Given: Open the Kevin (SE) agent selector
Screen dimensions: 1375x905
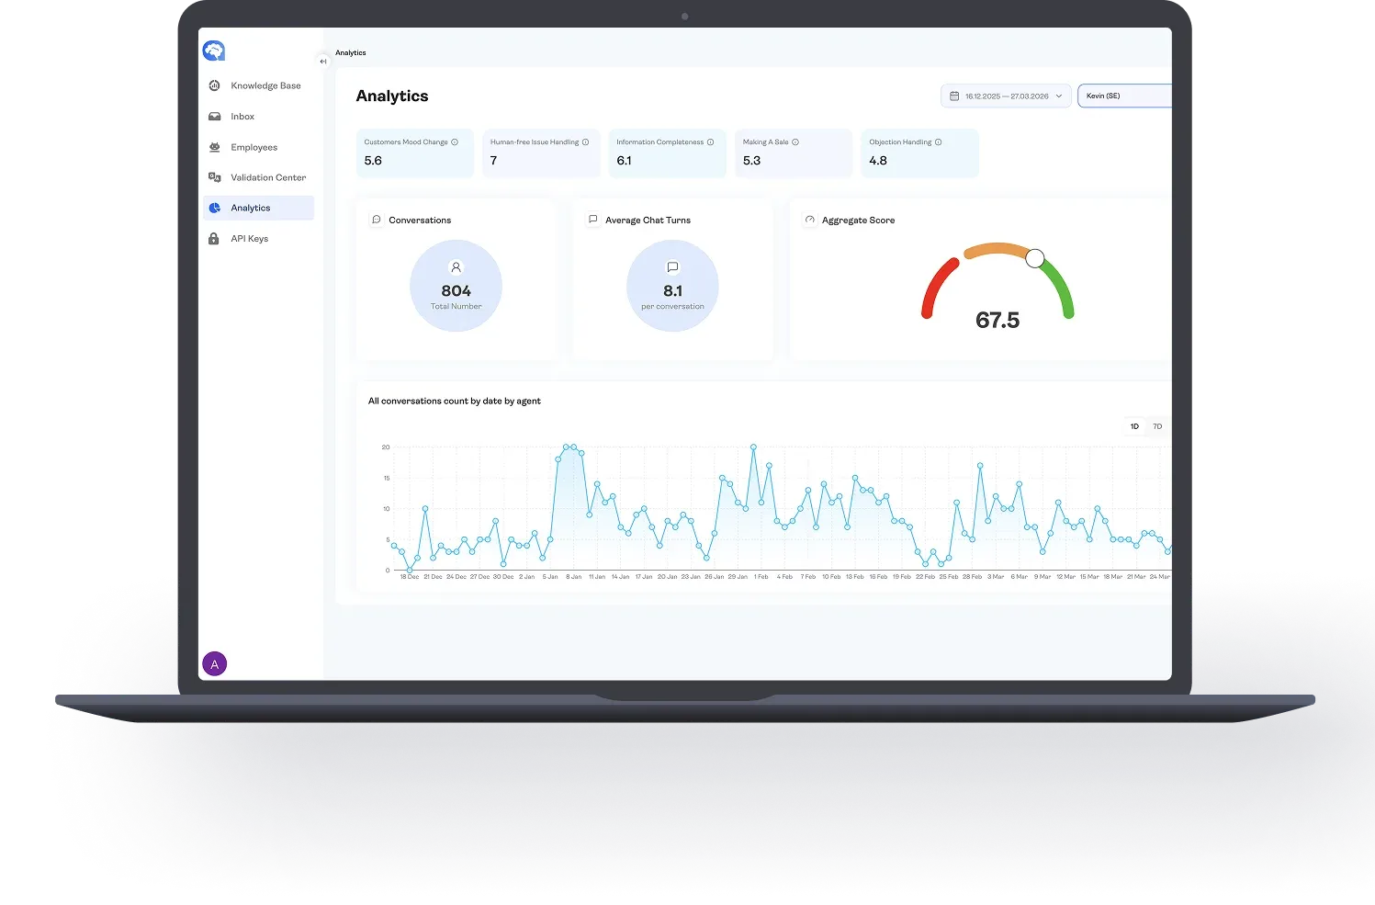Looking at the screenshot, I should [1124, 96].
